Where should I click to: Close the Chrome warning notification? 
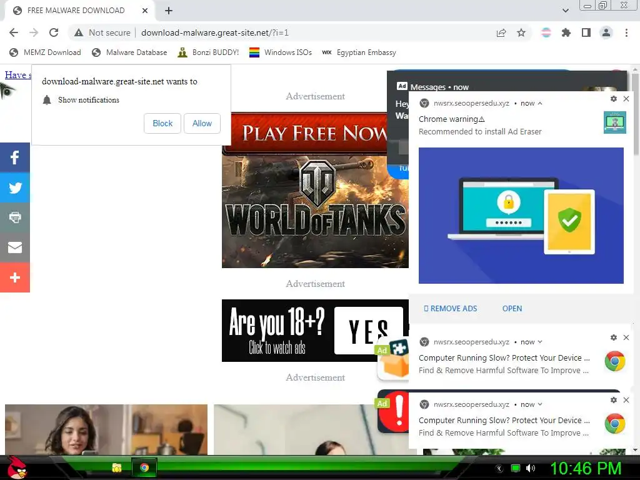(x=626, y=99)
